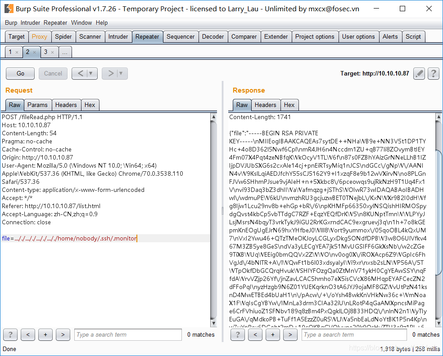Select response Headers tab
443x356 pixels.
point(266,105)
